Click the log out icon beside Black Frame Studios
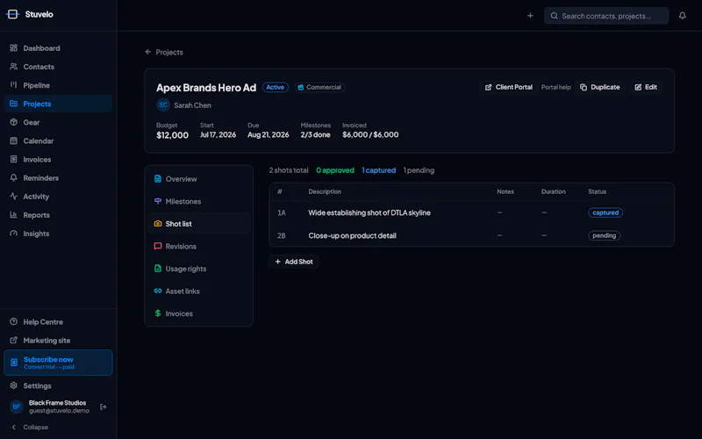Screen dimensions: 702x439 (x=104, y=407)
